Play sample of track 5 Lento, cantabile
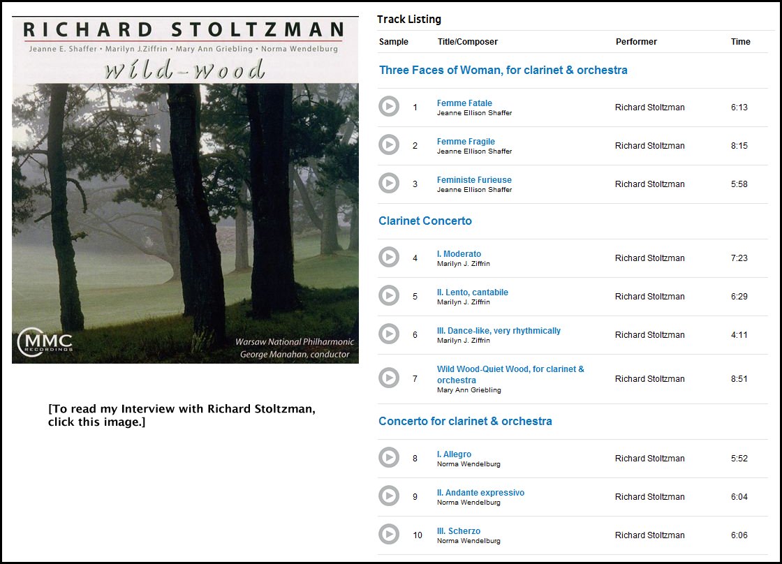Screen dimensions: 782x564 389,296
